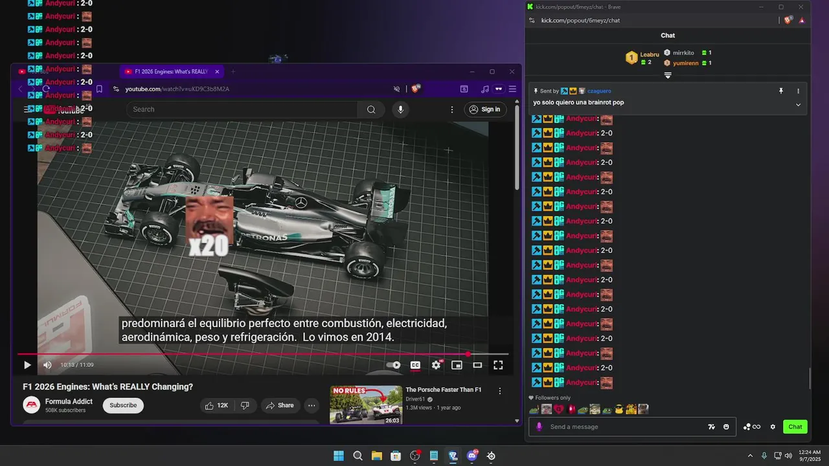Open File Explorer from taskbar
The width and height of the screenshot is (829, 466).
tap(376, 456)
